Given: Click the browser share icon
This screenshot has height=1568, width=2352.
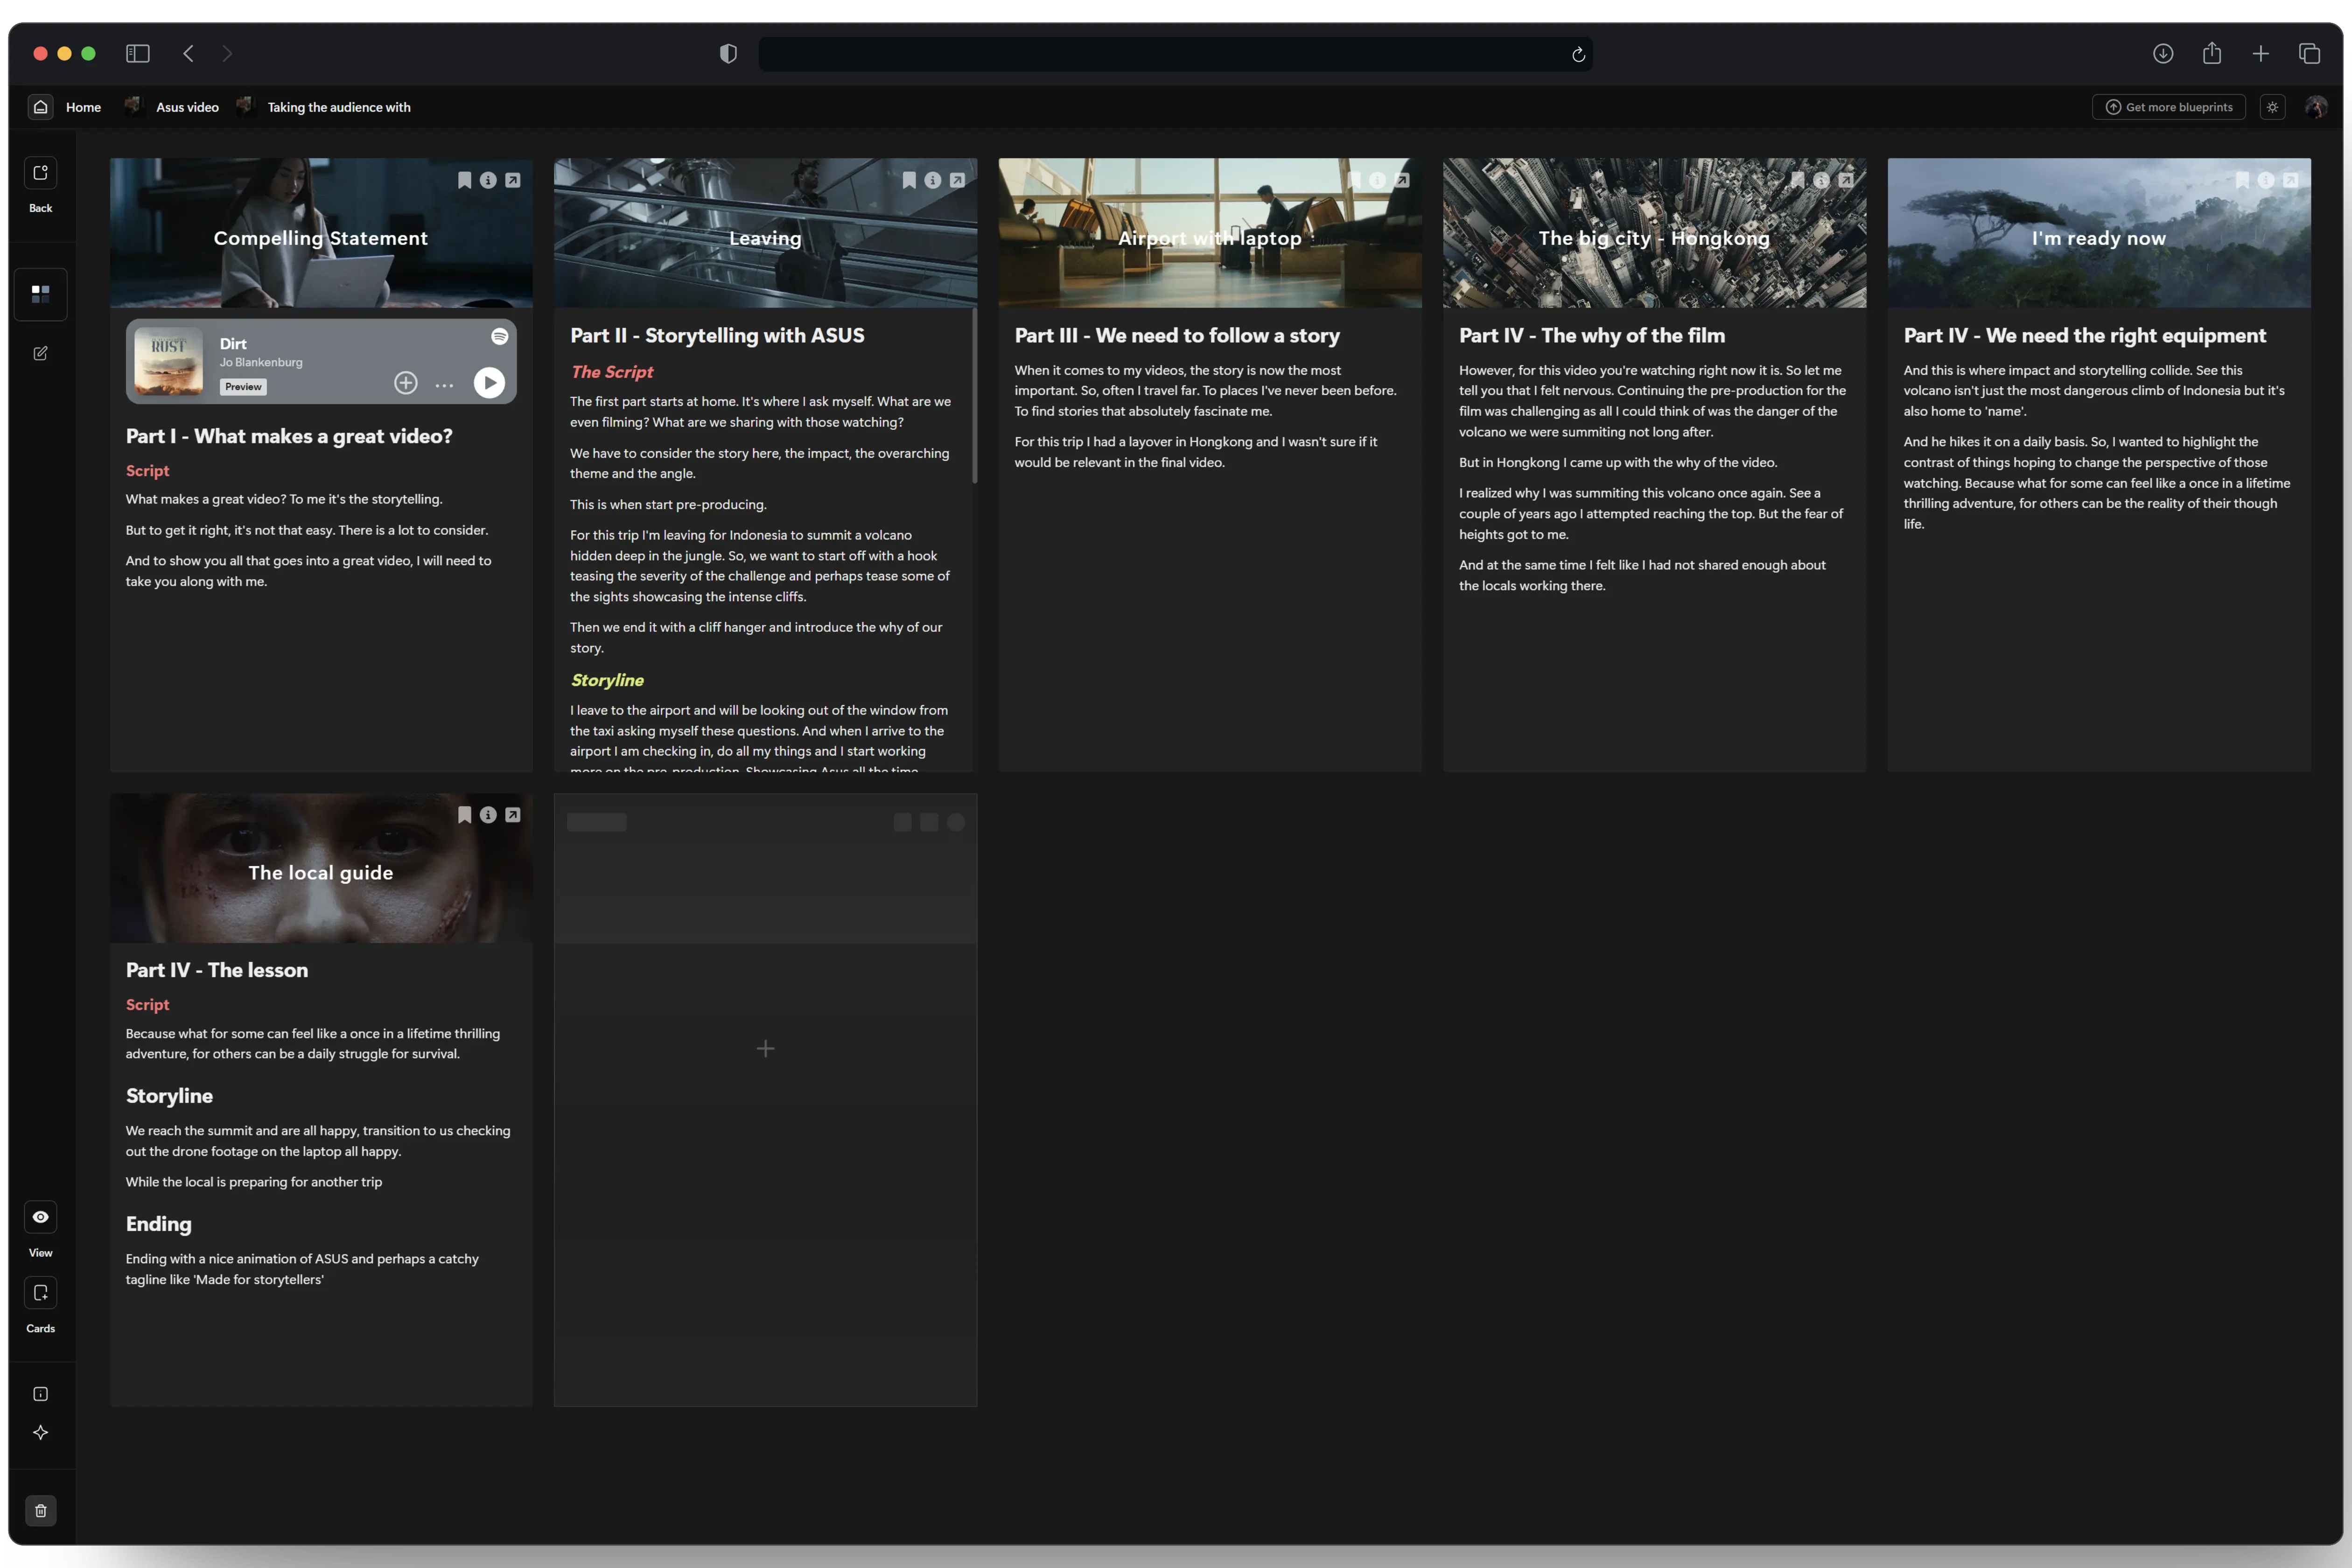Looking at the screenshot, I should tap(2212, 53).
